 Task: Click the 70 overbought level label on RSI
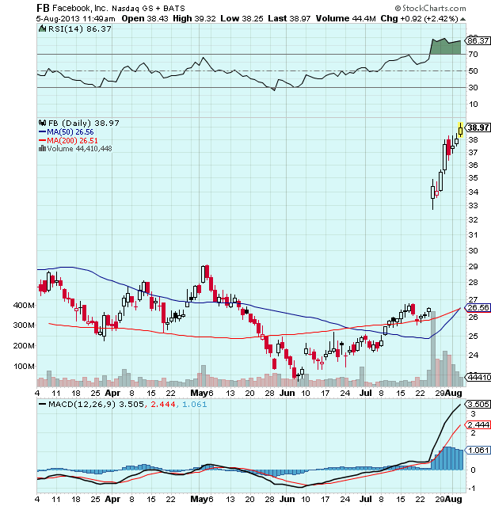point(474,54)
